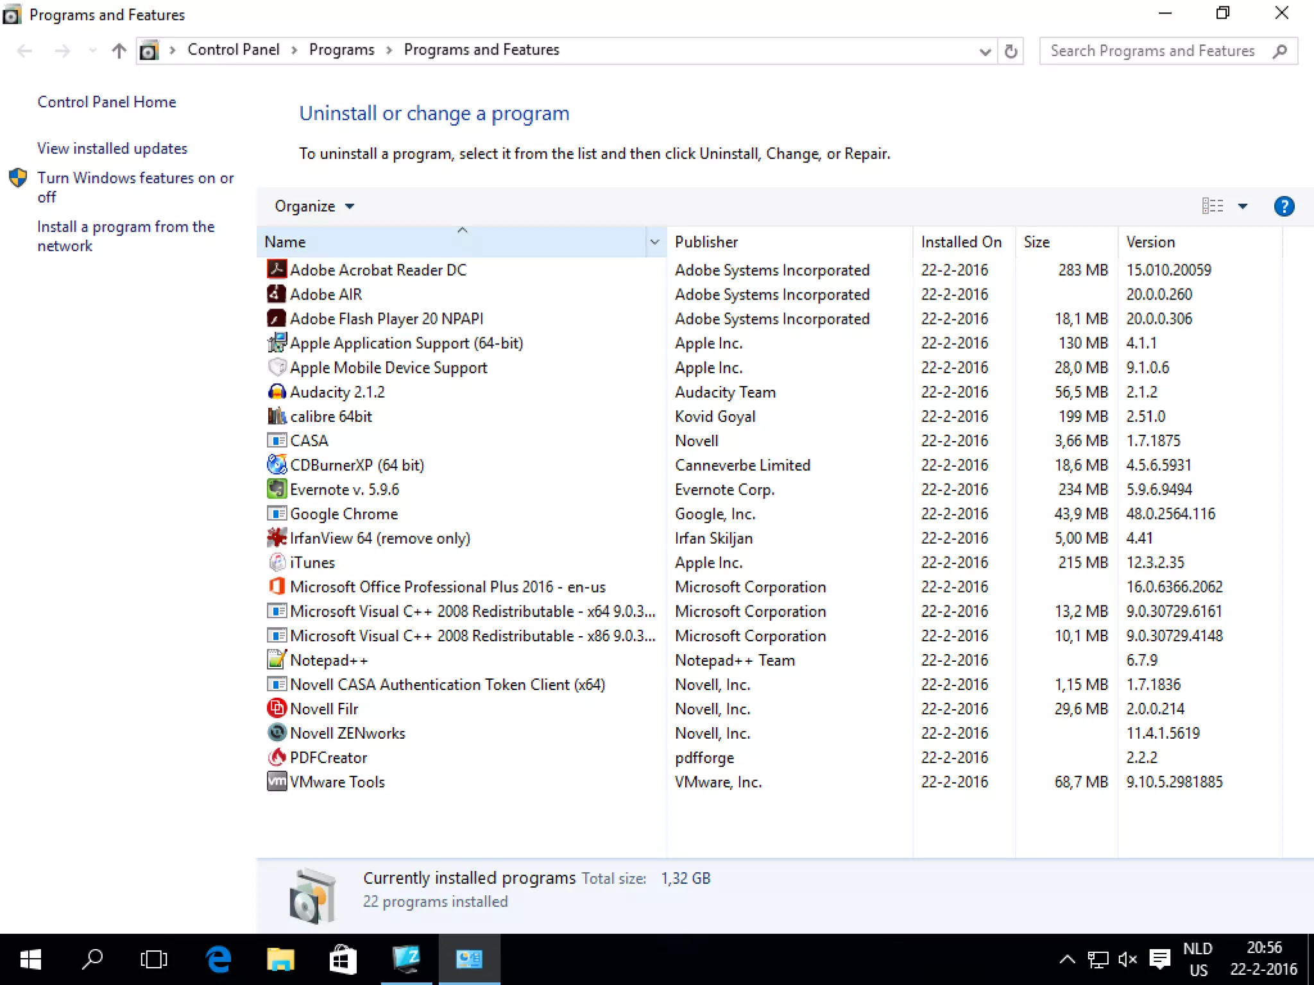This screenshot has width=1314, height=985.
Task: Click Programs in the breadcrumb path
Action: 342,50
